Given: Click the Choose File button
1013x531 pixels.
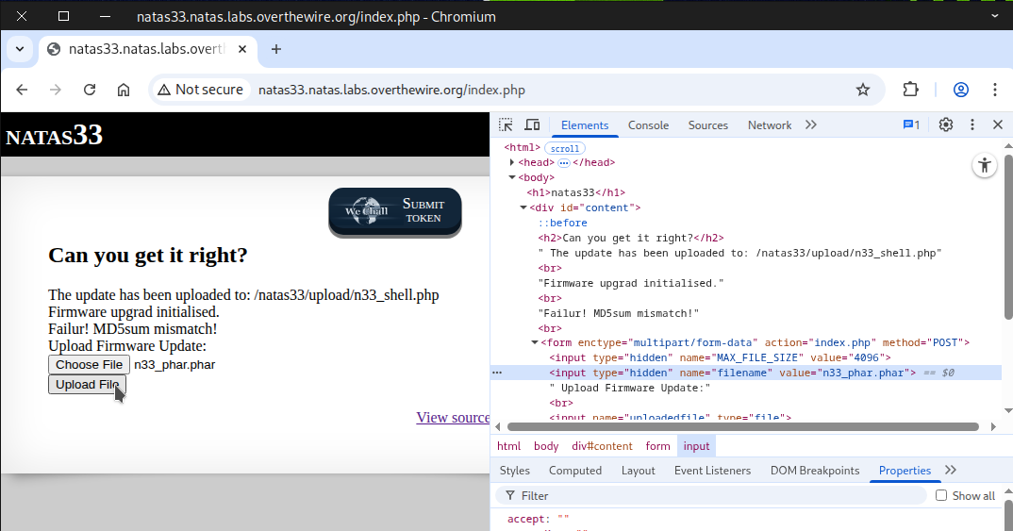Looking at the screenshot, I should pyautogui.click(x=90, y=364).
